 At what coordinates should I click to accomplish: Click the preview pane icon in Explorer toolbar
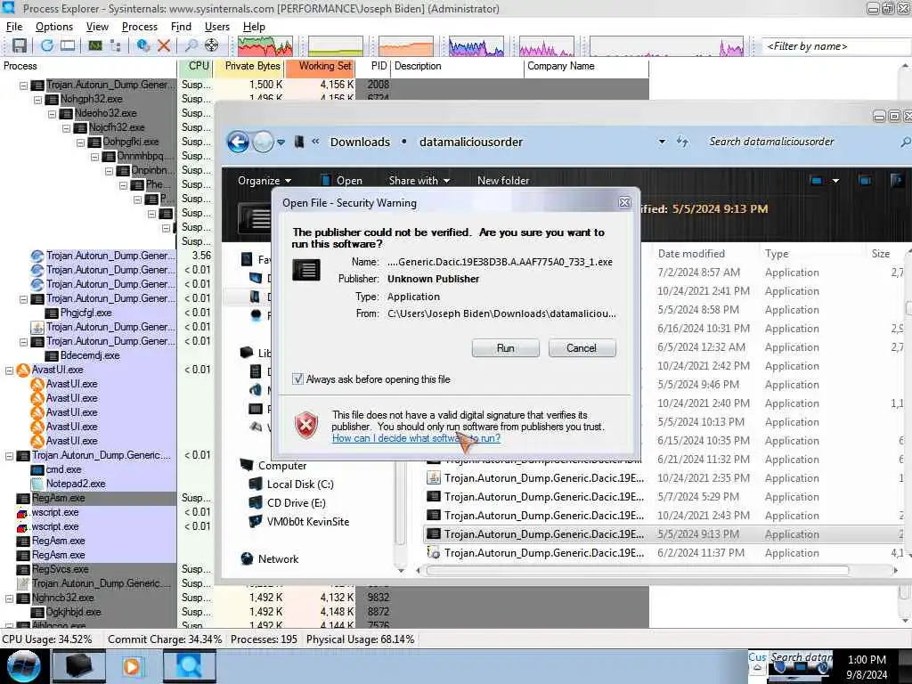865,181
